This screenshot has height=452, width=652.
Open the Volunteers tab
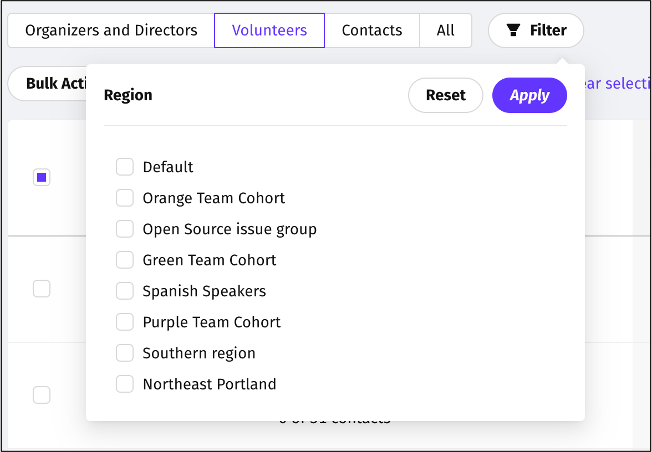269,30
